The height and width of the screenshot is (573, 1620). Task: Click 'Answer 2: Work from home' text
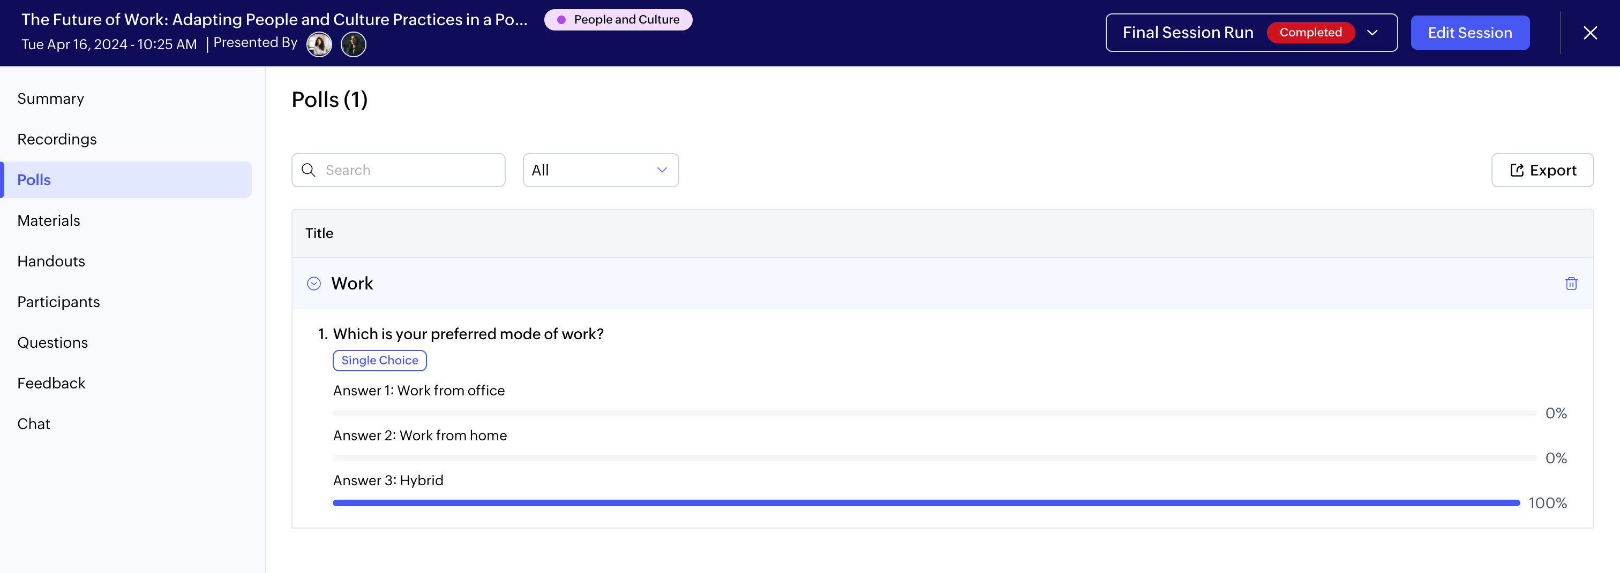point(419,436)
